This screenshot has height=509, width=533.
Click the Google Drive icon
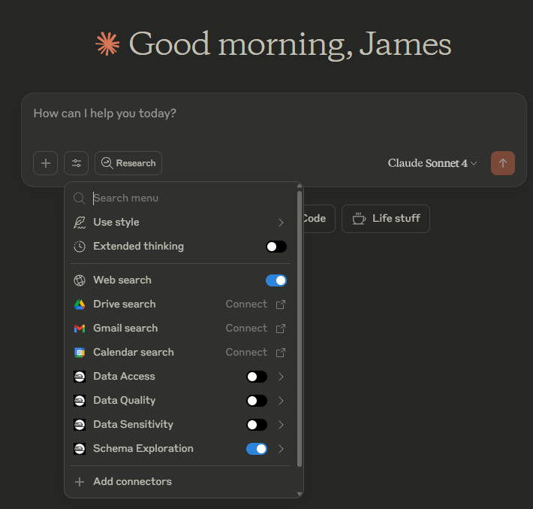pos(80,304)
